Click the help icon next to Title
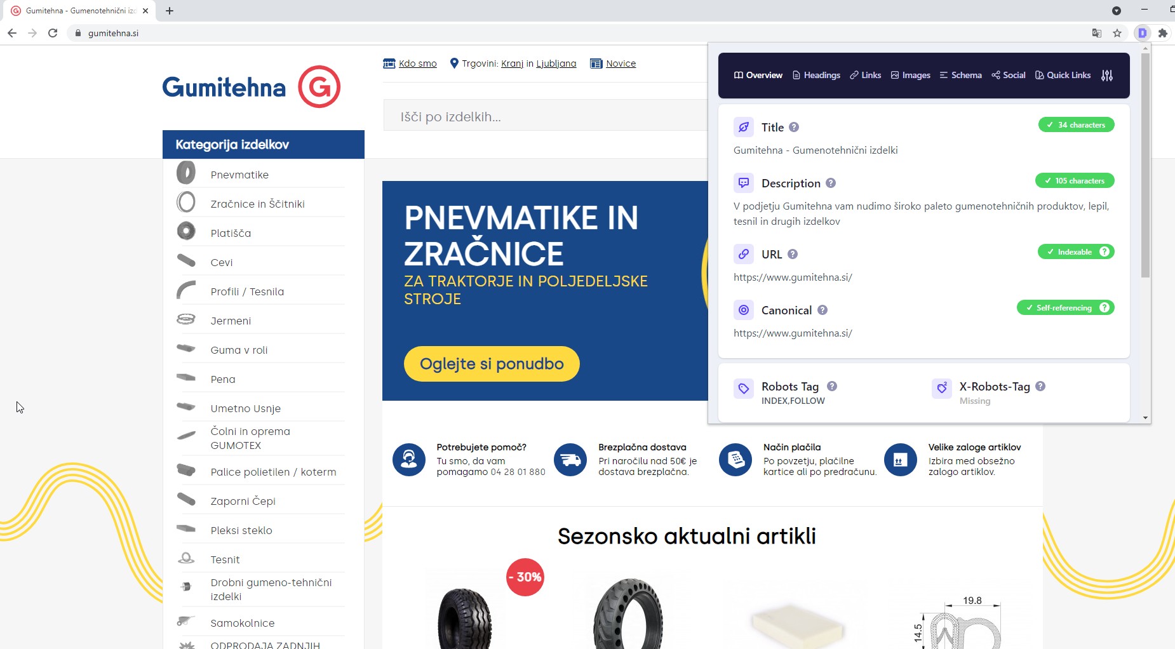 tap(793, 127)
